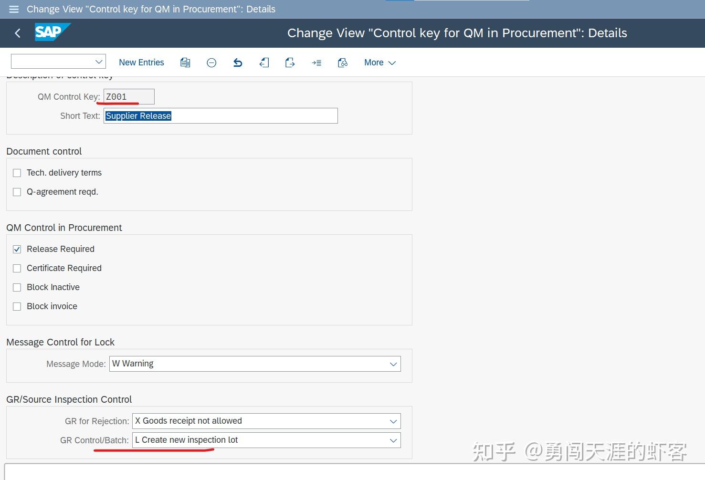705x480 pixels.
Task: Click the Undo Change icon
Action: [238, 62]
